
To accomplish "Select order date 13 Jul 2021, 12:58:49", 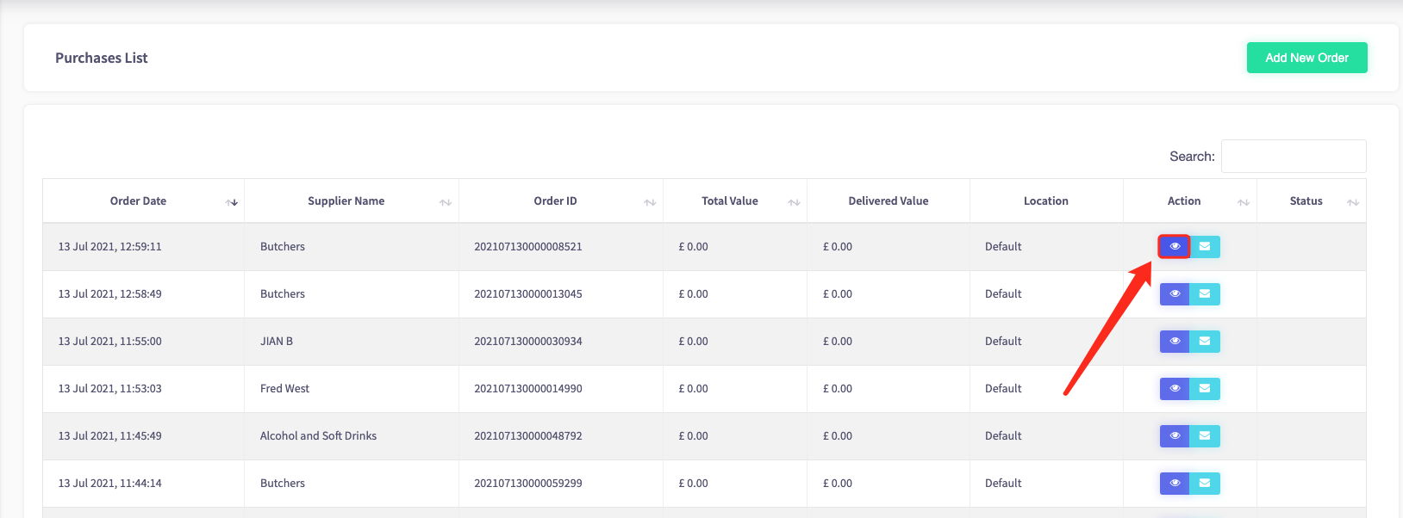I will [110, 294].
